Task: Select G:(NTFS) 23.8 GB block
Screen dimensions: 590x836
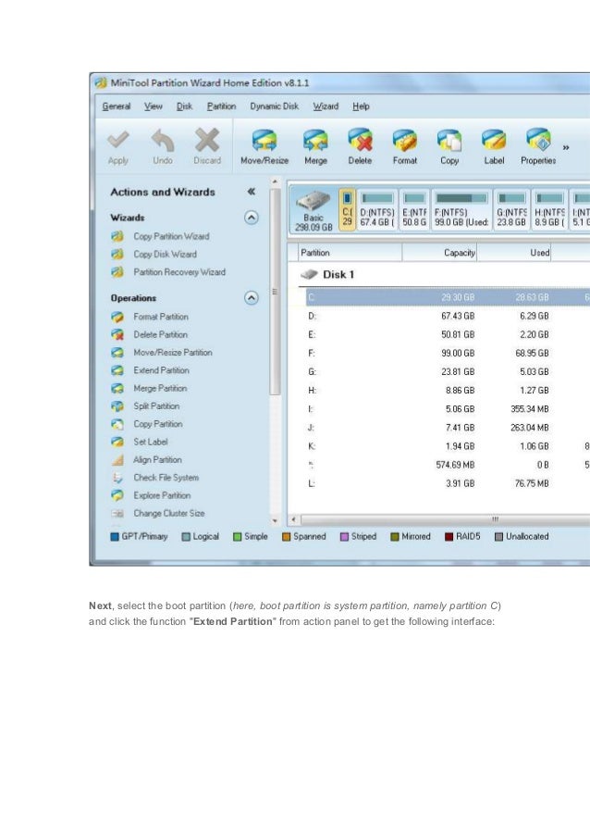Action: click(511, 209)
